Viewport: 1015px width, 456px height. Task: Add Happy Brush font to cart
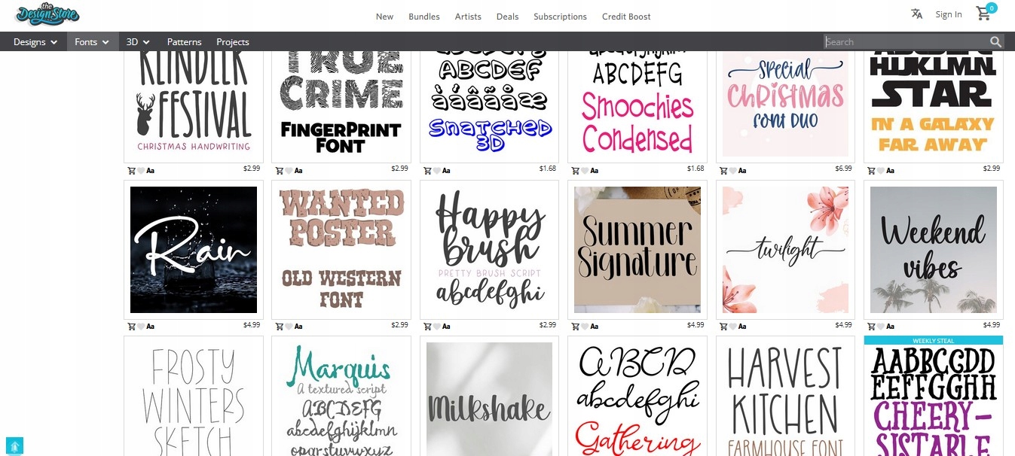point(426,327)
